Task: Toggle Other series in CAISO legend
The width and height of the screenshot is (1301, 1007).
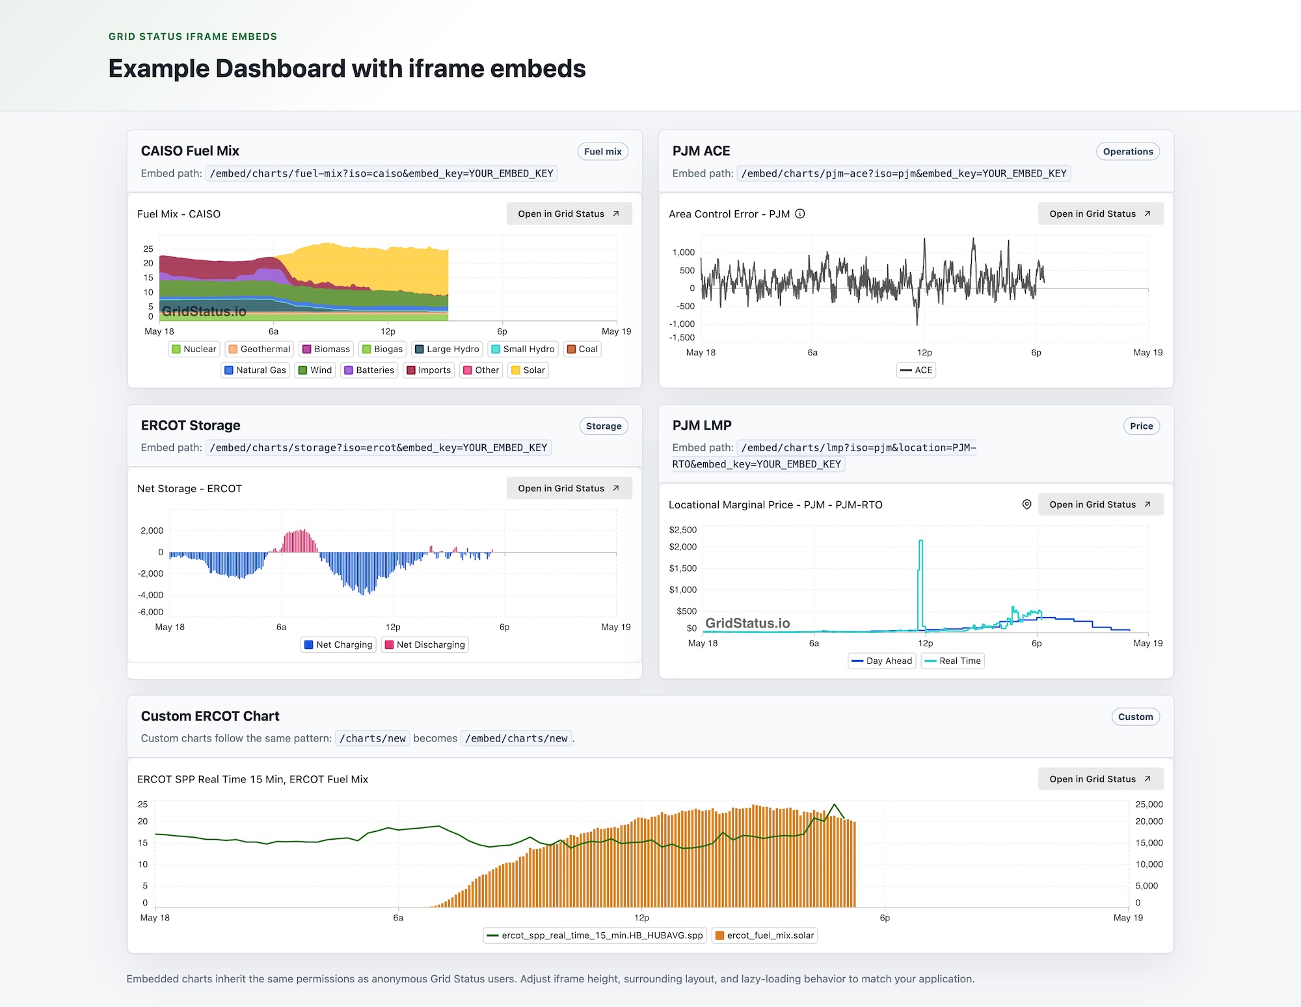Action: [x=481, y=370]
